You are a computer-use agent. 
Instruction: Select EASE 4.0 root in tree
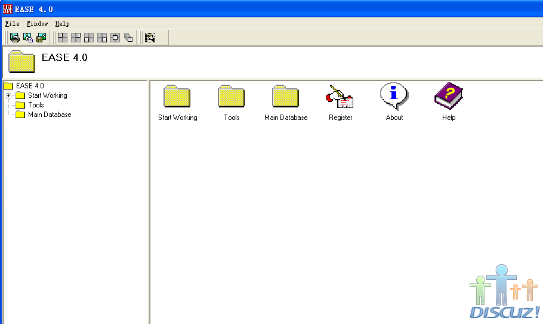tap(30, 86)
